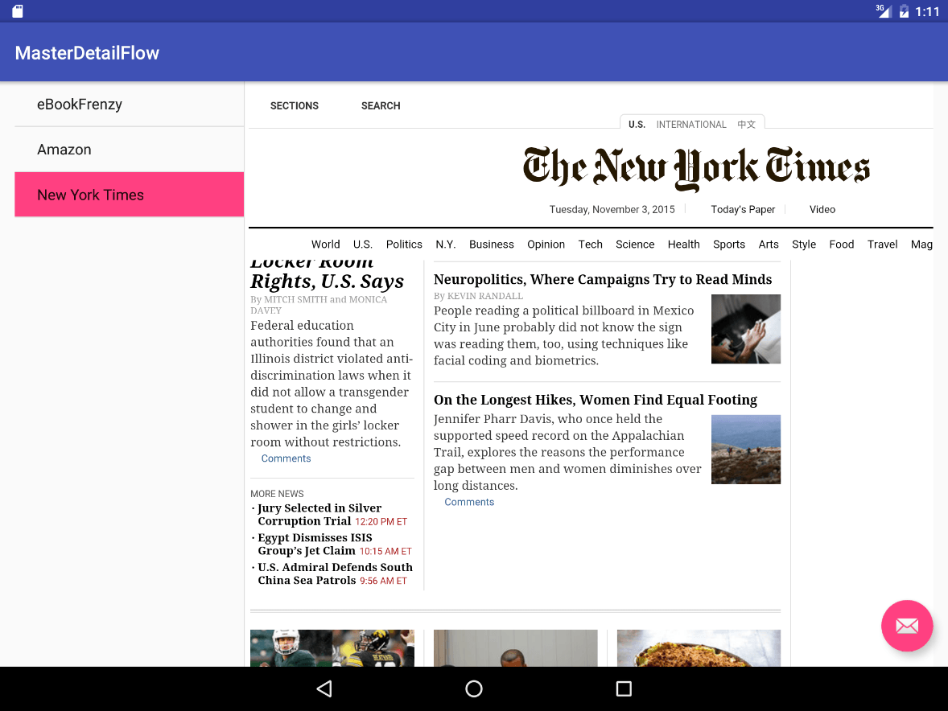Tap the SD card notification icon
Image resolution: width=948 pixels, height=711 pixels.
pyautogui.click(x=17, y=11)
